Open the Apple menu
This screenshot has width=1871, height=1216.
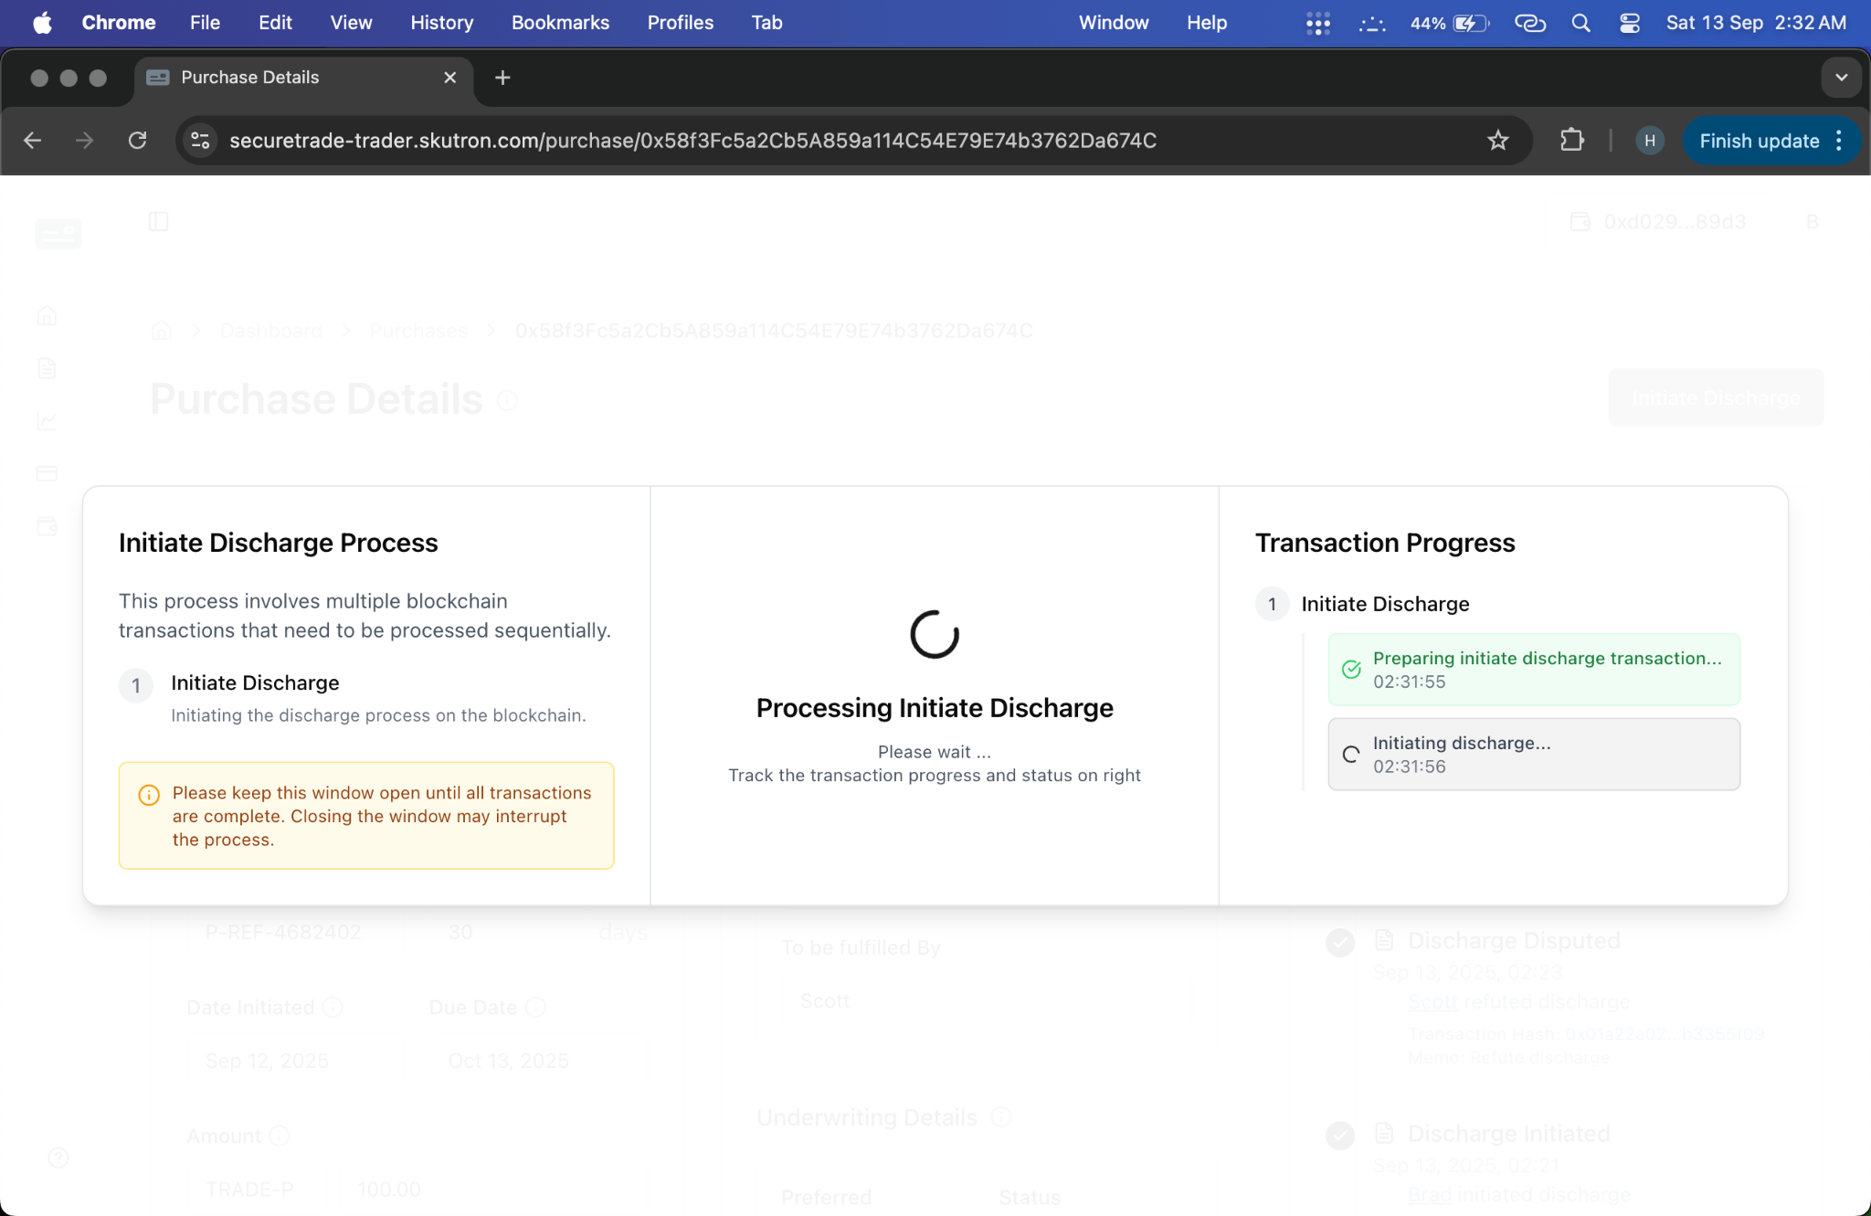42,23
